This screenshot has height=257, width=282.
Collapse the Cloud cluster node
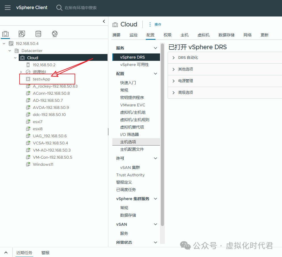coord(15,58)
